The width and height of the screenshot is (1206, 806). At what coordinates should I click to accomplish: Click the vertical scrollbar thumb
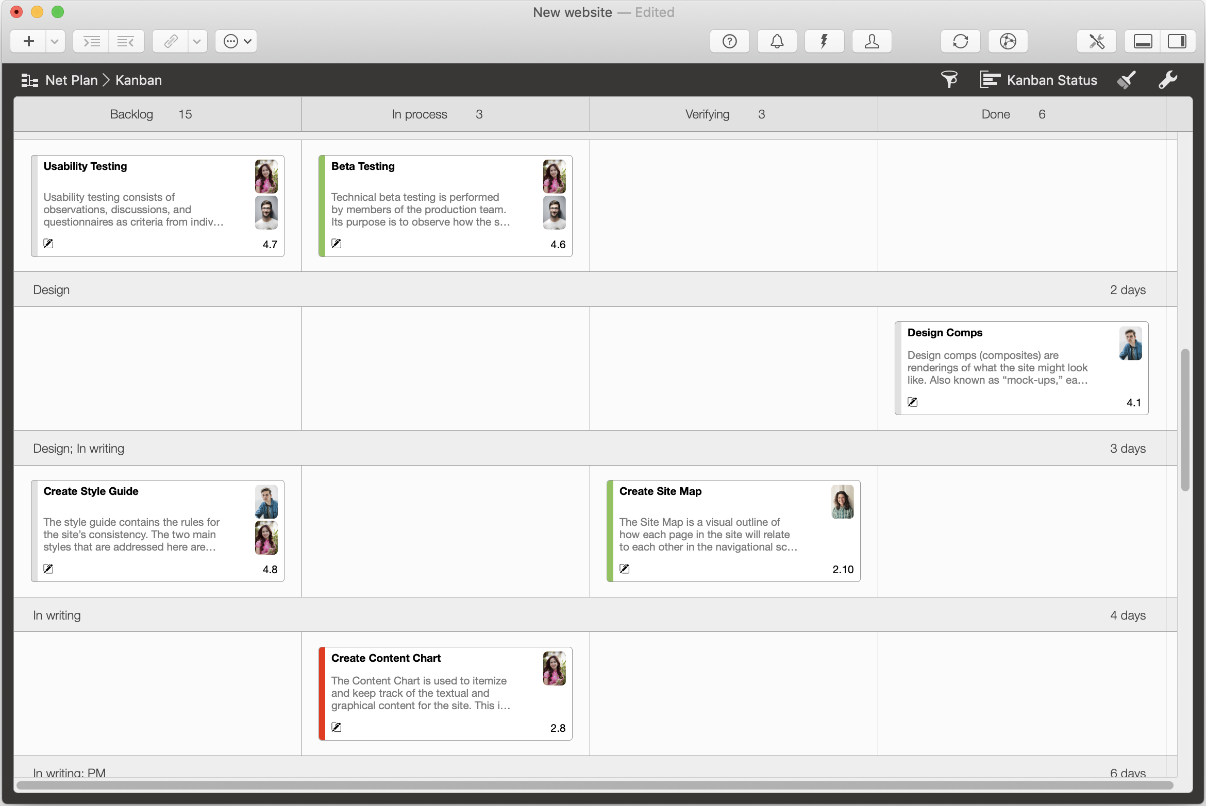click(1185, 420)
